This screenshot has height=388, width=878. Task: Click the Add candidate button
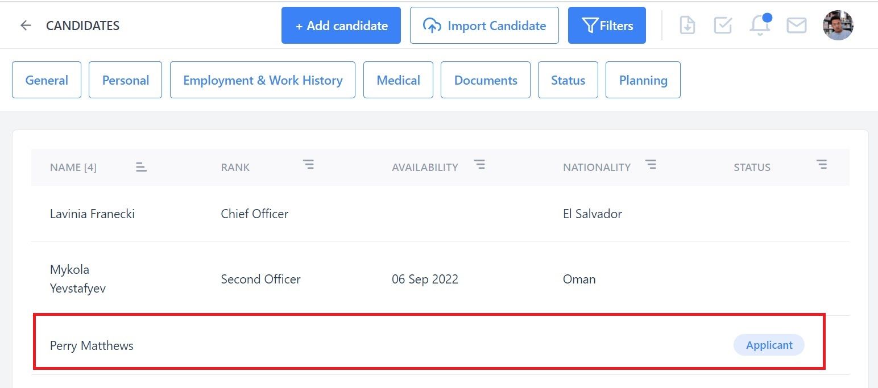(341, 25)
